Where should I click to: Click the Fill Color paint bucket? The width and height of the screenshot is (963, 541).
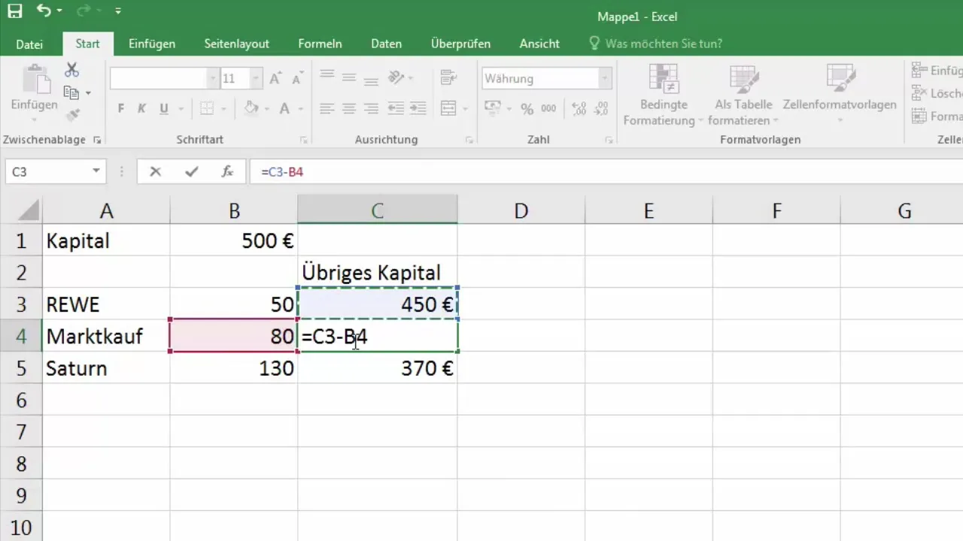[x=252, y=109]
